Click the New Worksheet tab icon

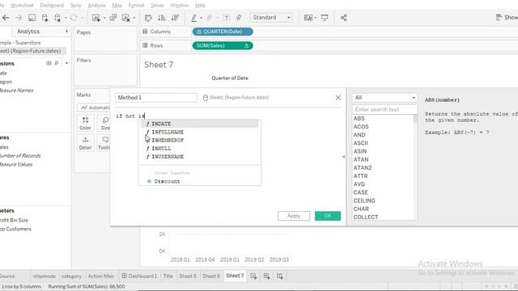click(253, 276)
